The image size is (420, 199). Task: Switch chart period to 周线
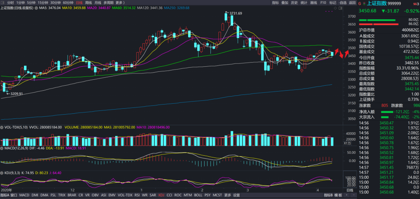tap(88, 3)
